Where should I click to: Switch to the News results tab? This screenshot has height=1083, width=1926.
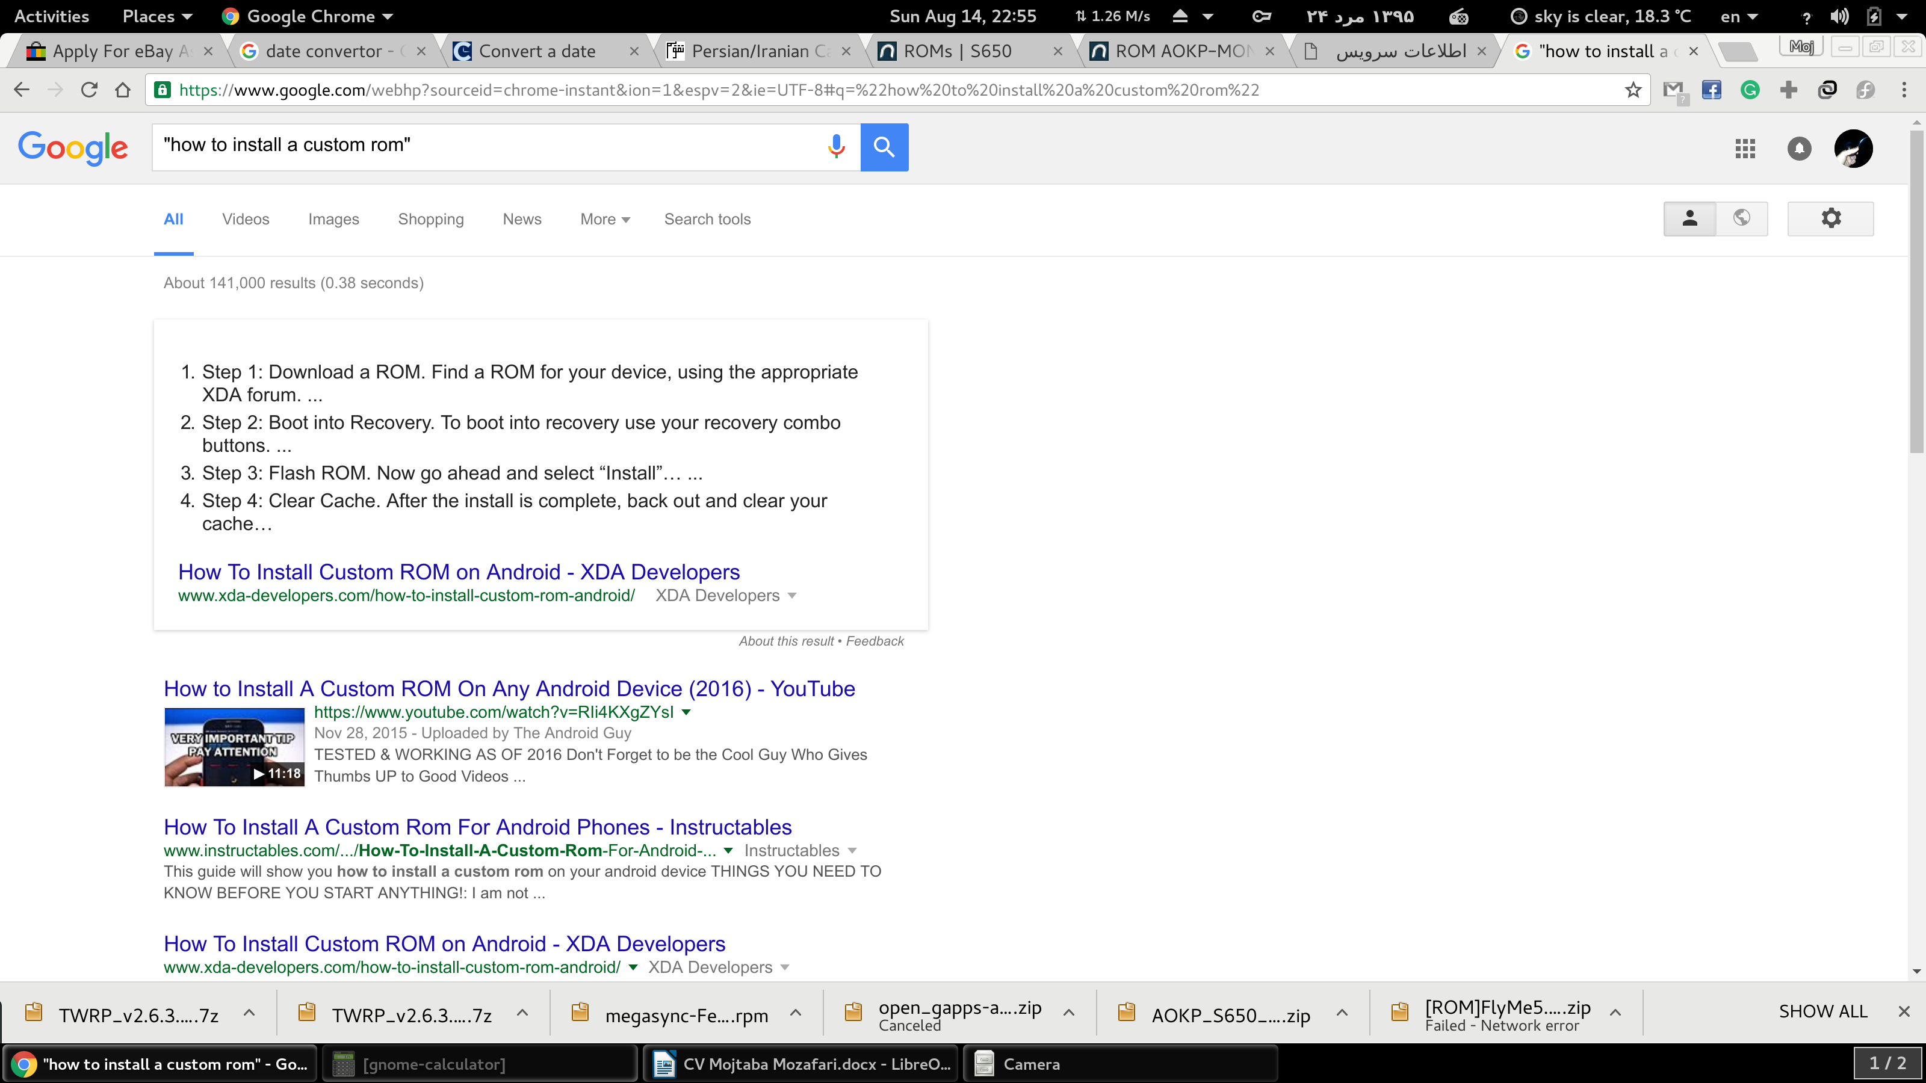tap(522, 219)
